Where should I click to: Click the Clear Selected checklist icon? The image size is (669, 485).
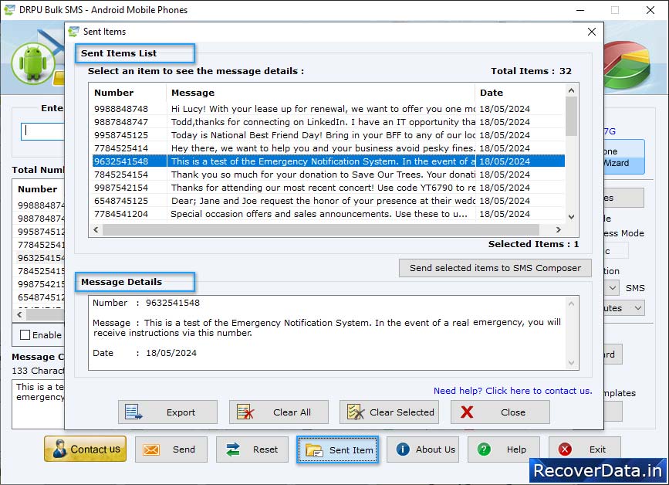point(356,412)
